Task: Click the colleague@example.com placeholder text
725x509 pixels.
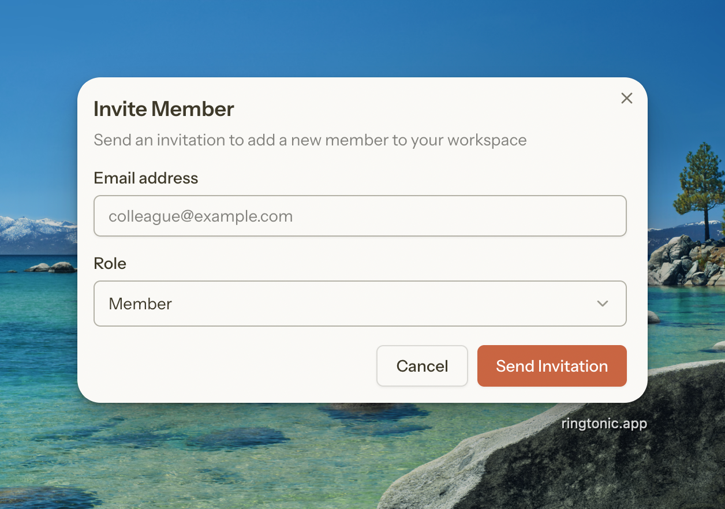Action: [x=200, y=216]
